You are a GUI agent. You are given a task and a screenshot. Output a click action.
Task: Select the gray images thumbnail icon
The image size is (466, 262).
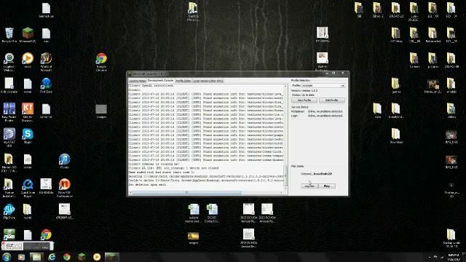[x=101, y=111]
